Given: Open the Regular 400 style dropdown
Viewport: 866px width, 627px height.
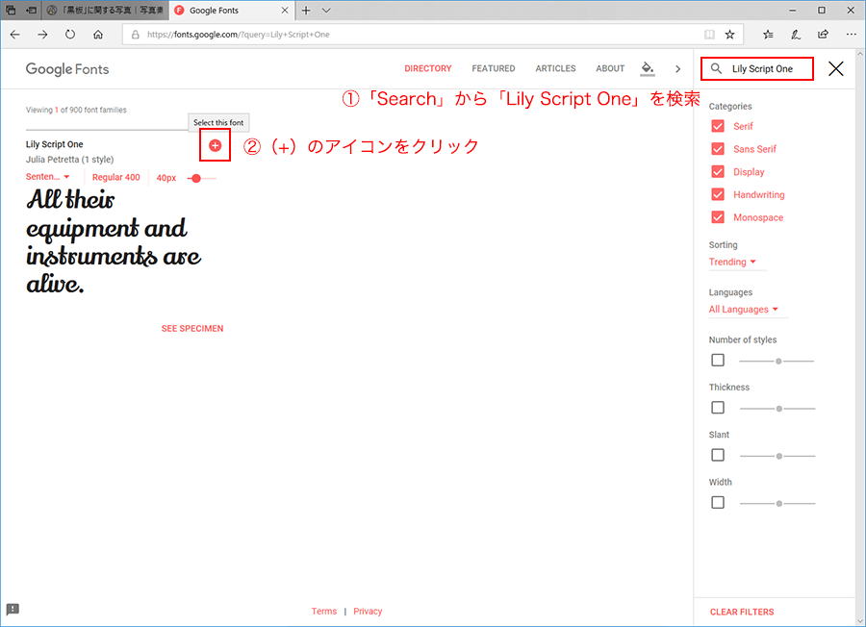Looking at the screenshot, I should [x=116, y=177].
